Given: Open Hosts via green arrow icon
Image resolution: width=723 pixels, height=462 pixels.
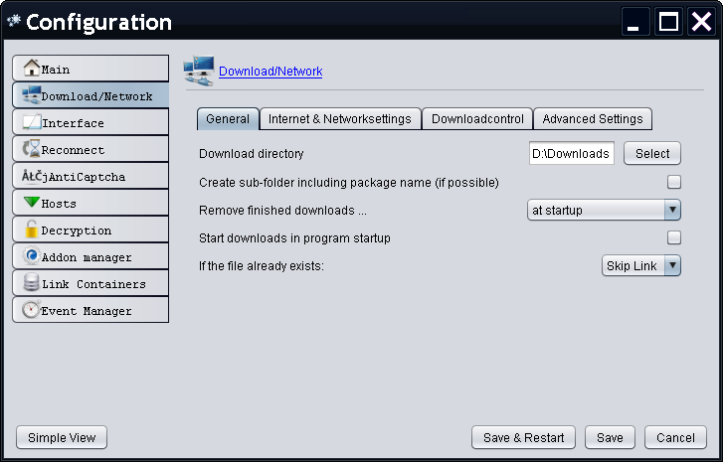Looking at the screenshot, I should [31, 203].
